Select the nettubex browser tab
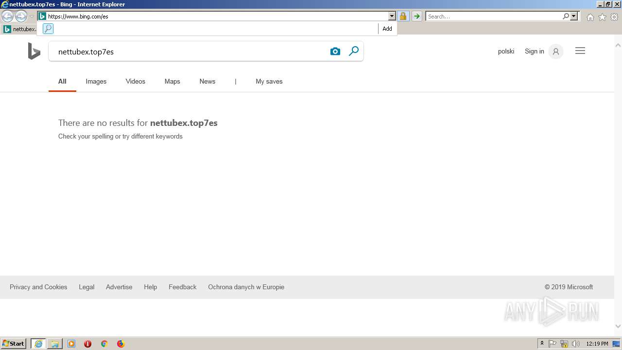Image resolution: width=622 pixels, height=350 pixels. point(19,29)
